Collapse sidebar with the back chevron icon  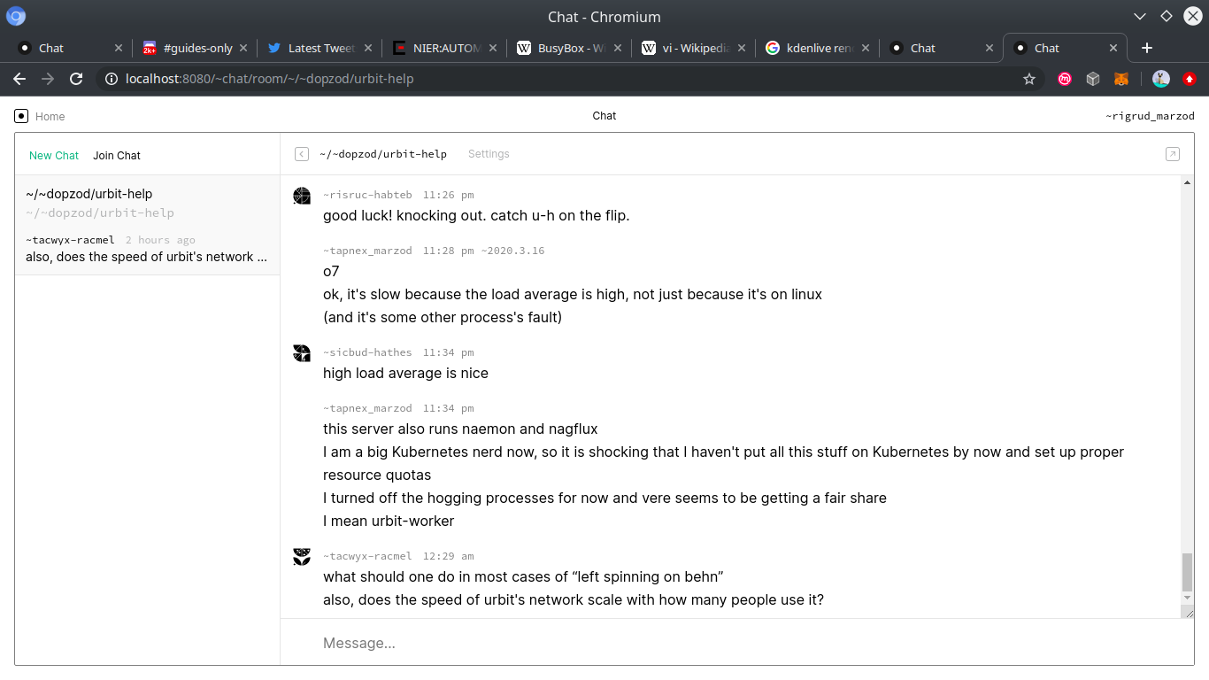302,154
